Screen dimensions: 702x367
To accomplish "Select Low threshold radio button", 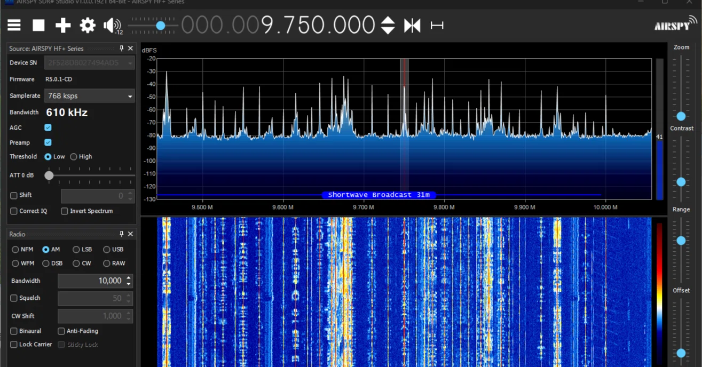I will 48,157.
